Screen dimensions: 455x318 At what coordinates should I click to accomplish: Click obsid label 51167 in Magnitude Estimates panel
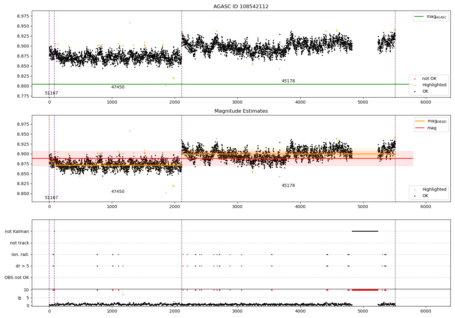click(51, 198)
